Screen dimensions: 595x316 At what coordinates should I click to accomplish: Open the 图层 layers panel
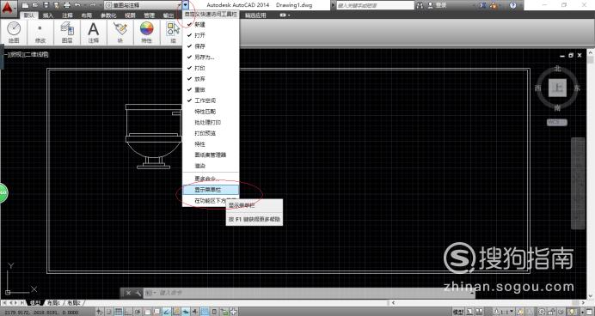tap(67, 33)
